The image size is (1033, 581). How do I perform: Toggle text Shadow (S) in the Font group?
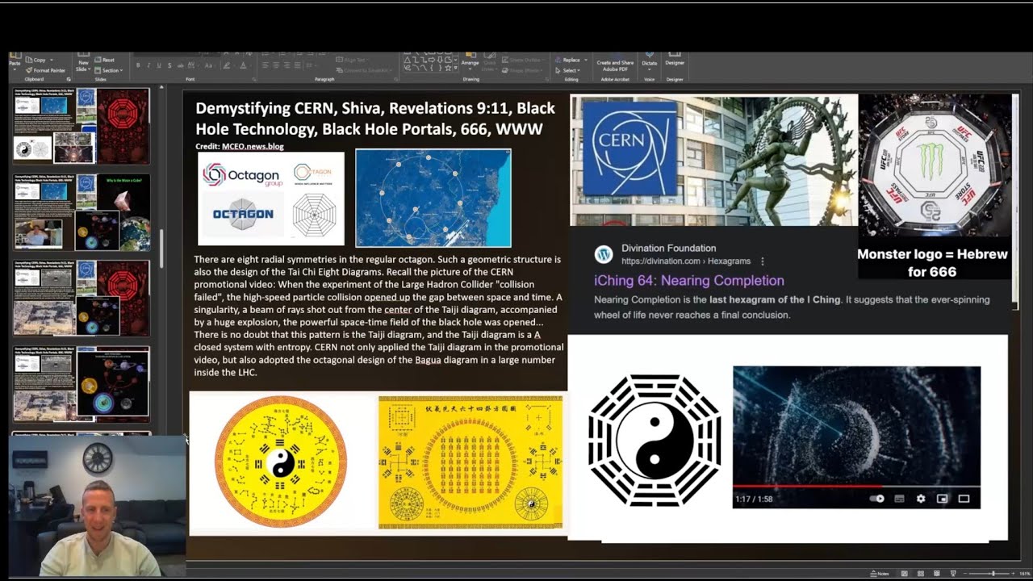point(169,65)
